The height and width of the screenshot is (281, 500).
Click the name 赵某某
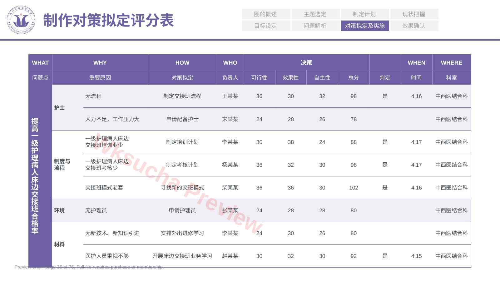point(230,256)
